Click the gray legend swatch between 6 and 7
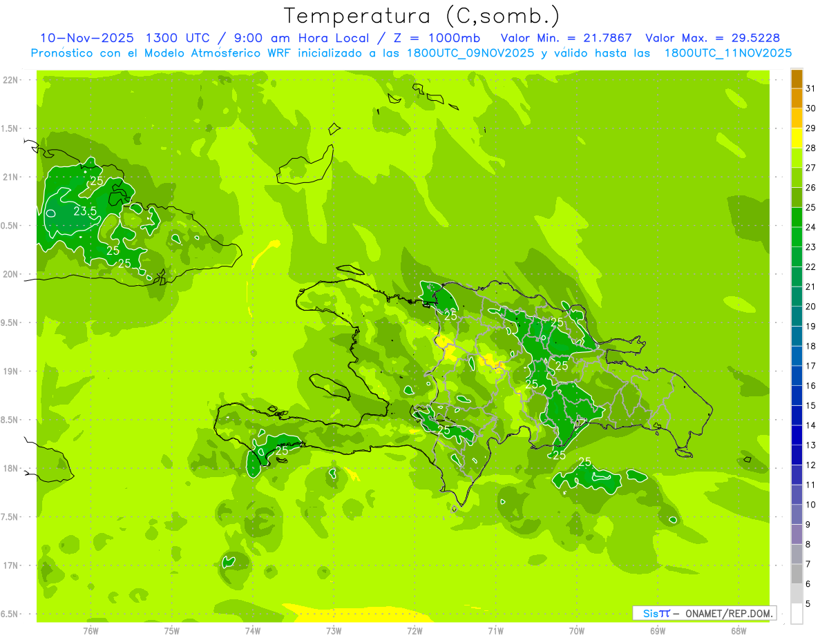This screenshot has height=640, width=829. (x=797, y=574)
